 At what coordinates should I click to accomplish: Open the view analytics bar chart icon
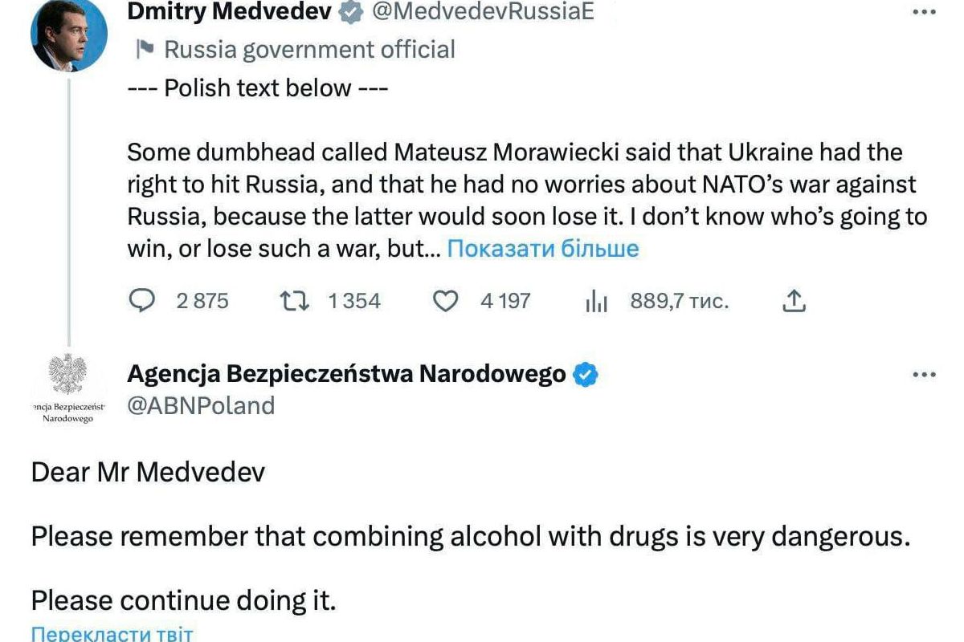click(x=596, y=302)
